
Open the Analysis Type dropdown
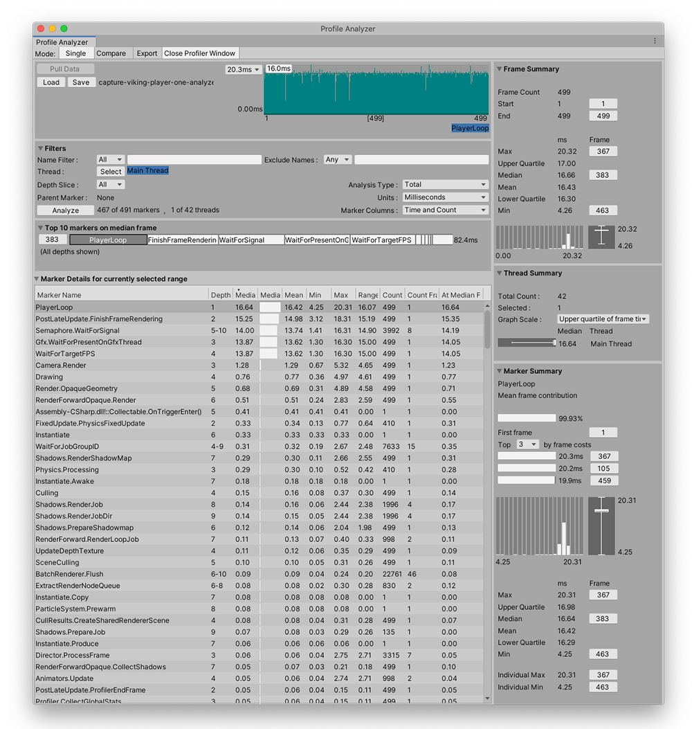tap(445, 185)
